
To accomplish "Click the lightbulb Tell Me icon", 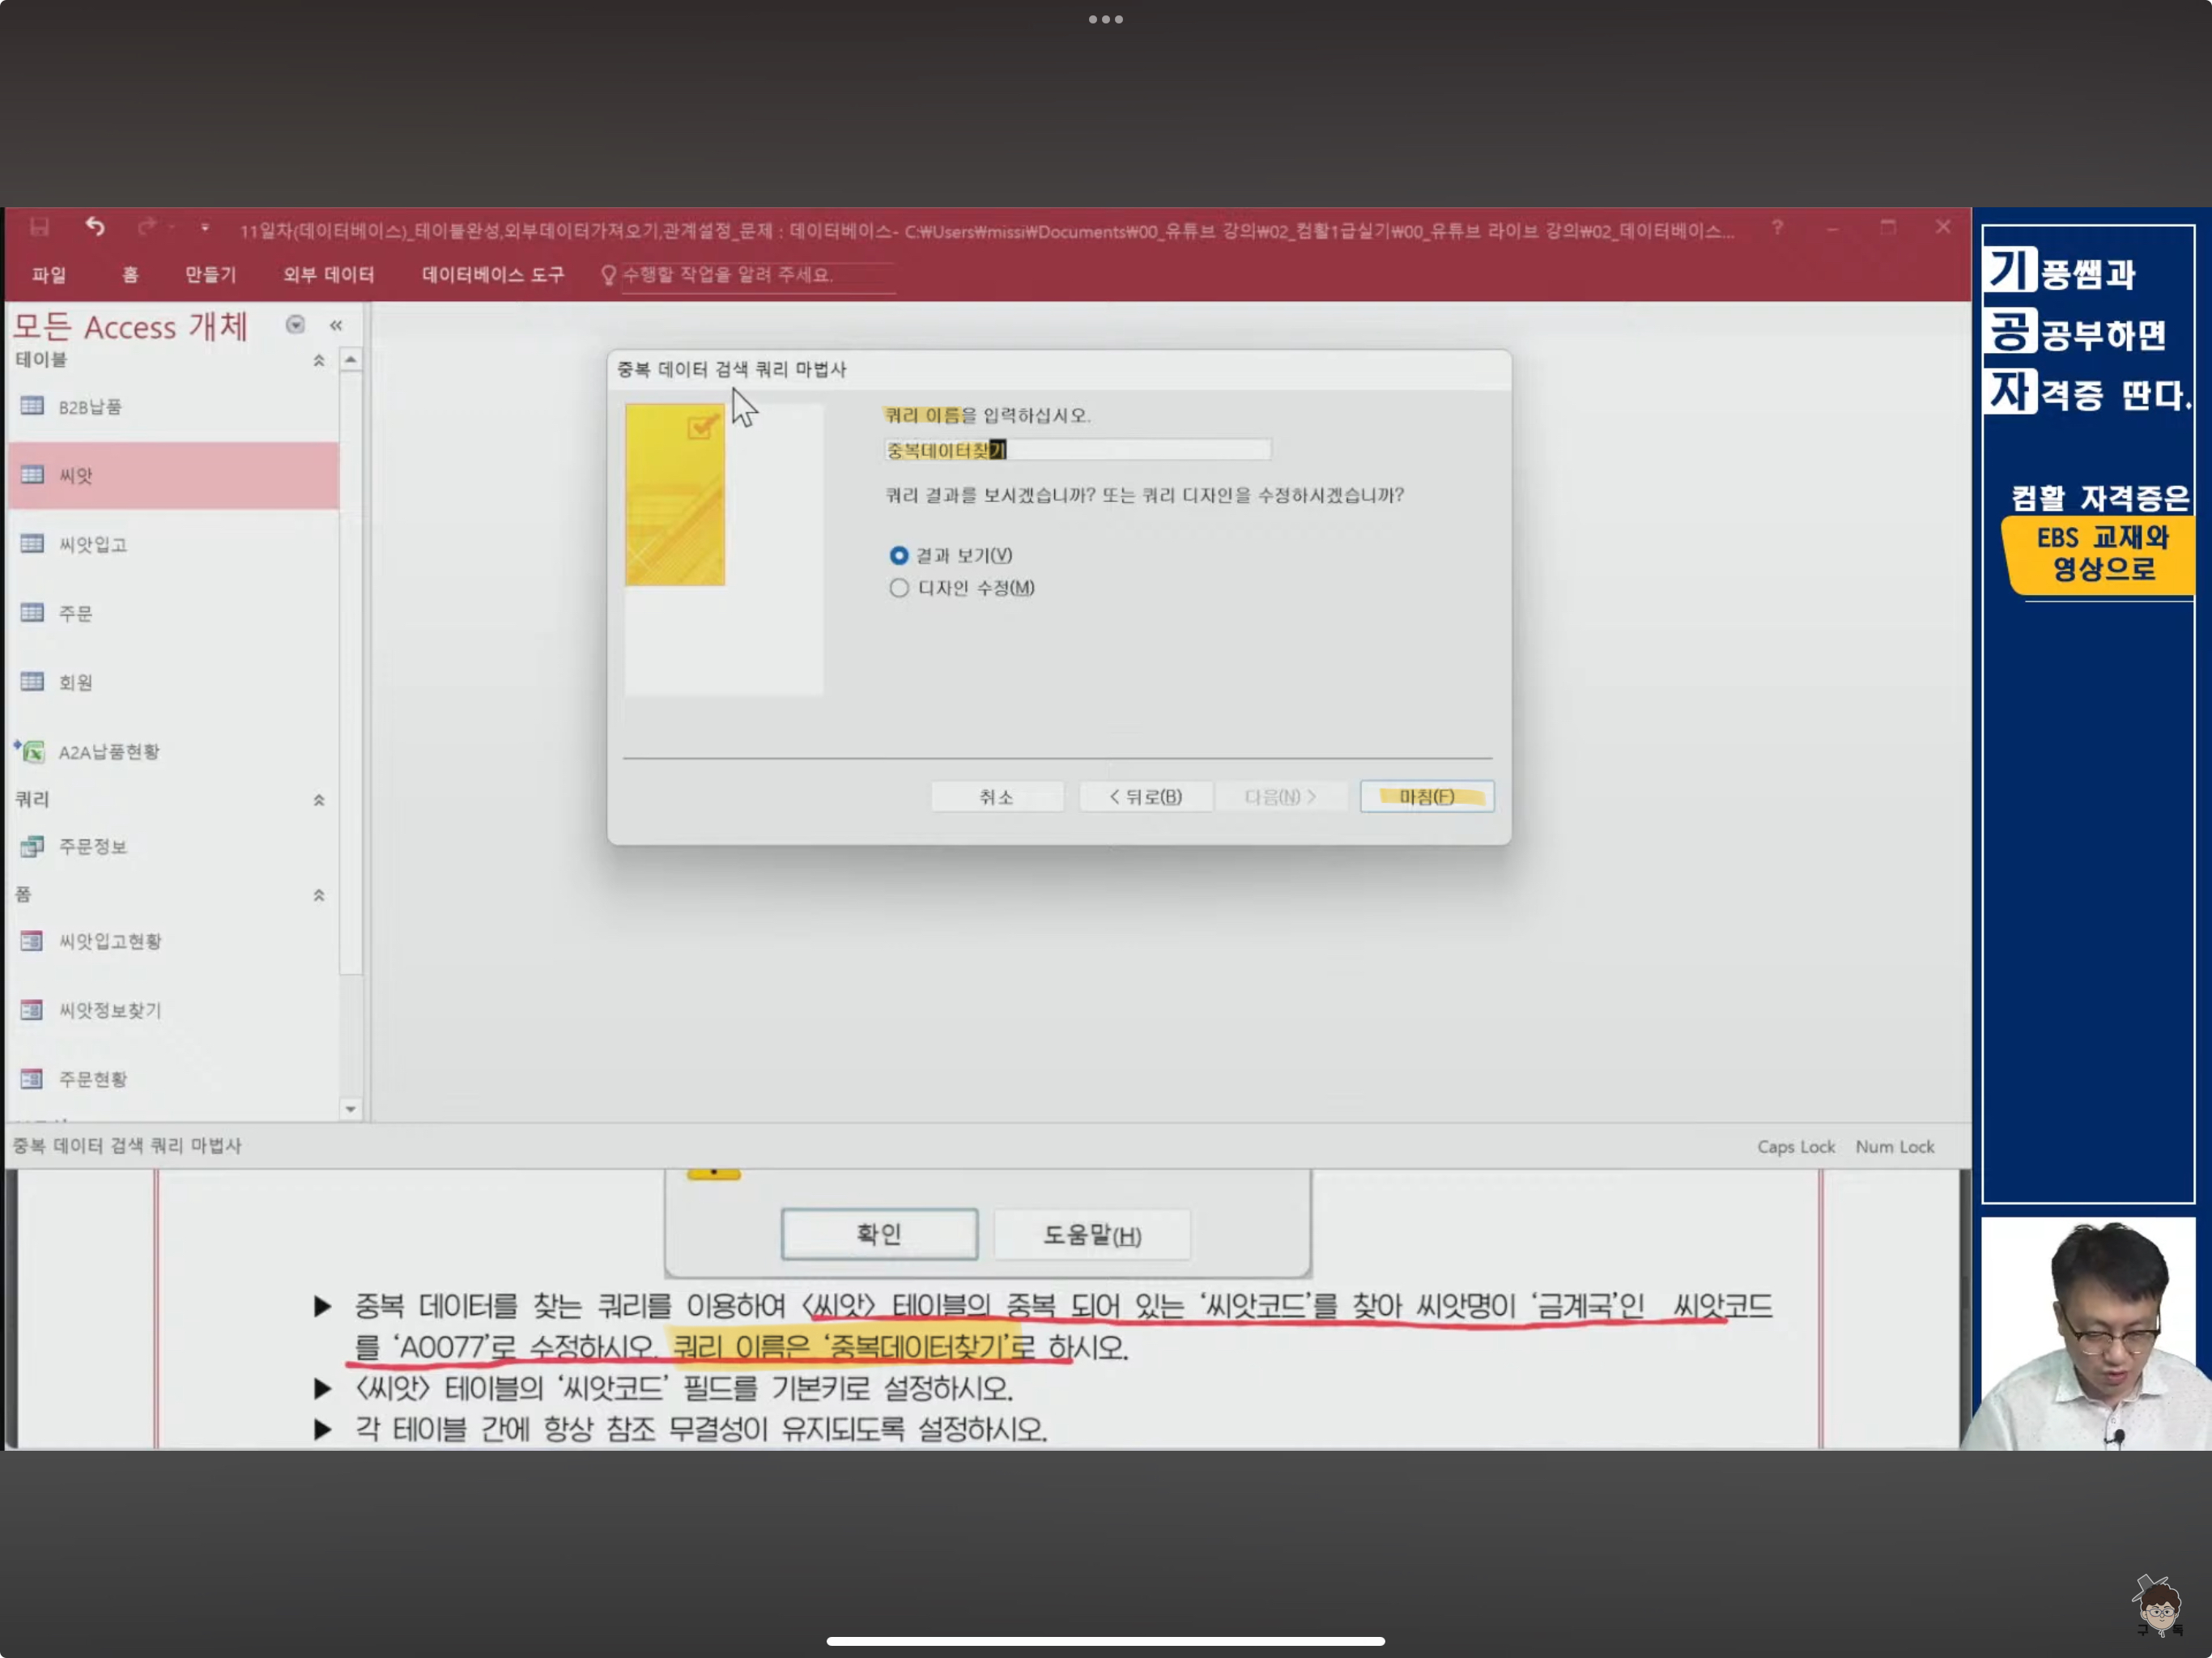I will pos(608,275).
